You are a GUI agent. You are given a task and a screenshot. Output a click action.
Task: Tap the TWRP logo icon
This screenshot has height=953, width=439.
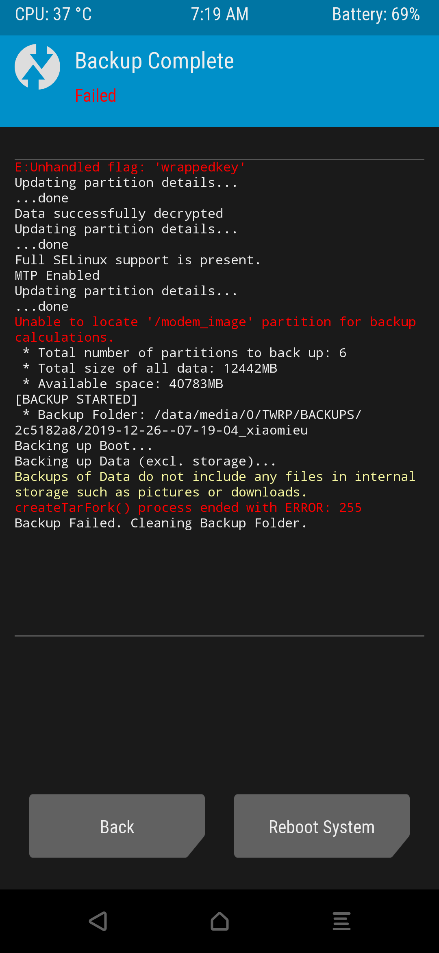(37, 67)
